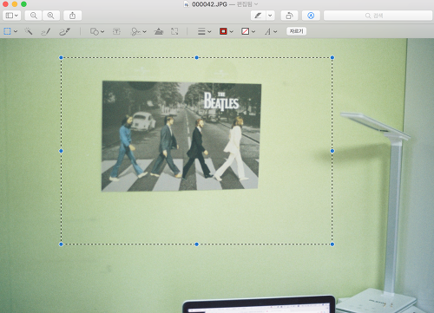Image resolution: width=434 pixels, height=313 pixels.
Task: Select the highlight pen tool
Action: click(x=258, y=16)
